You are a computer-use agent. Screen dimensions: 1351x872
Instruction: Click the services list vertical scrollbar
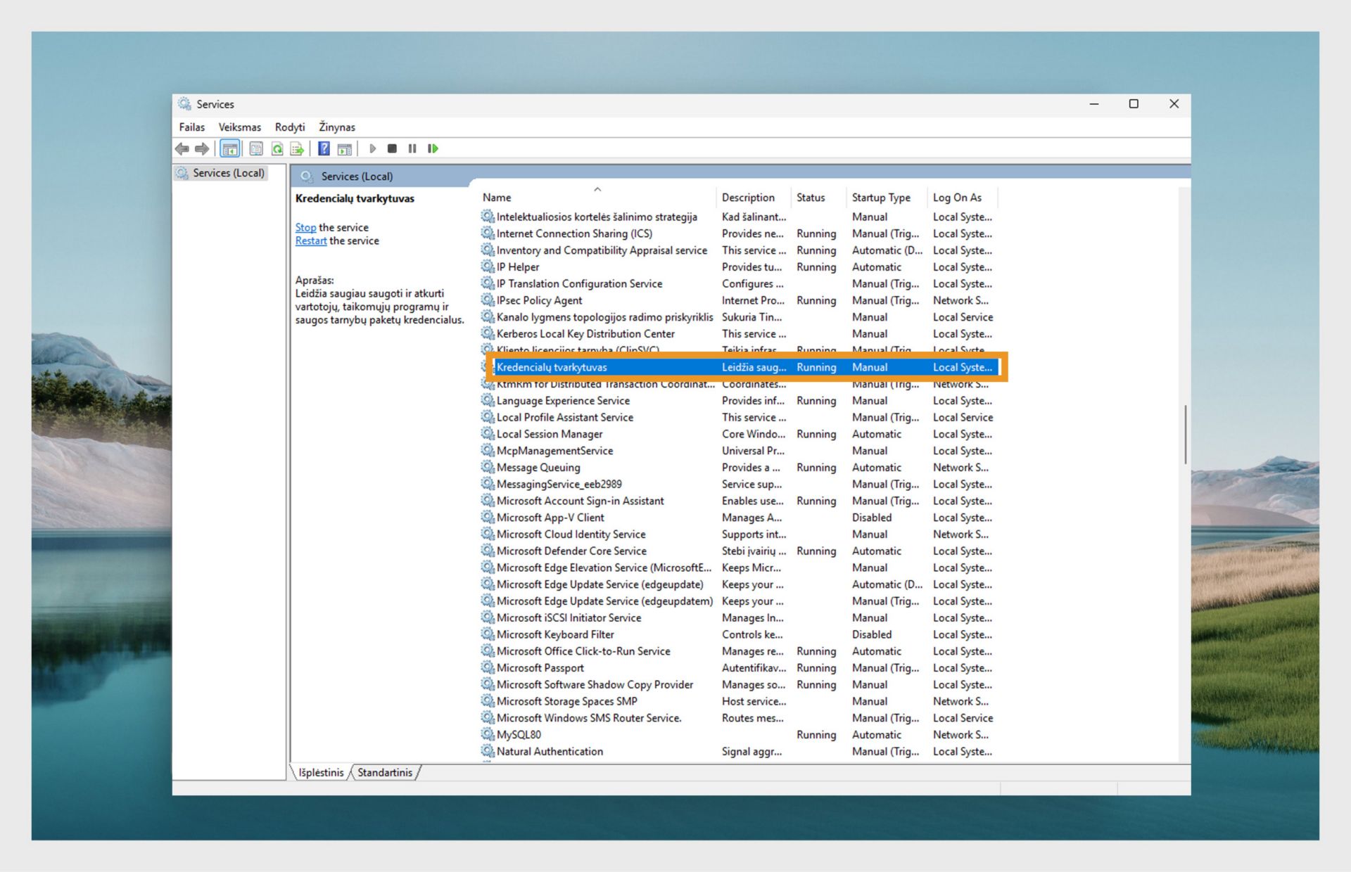[1185, 434]
